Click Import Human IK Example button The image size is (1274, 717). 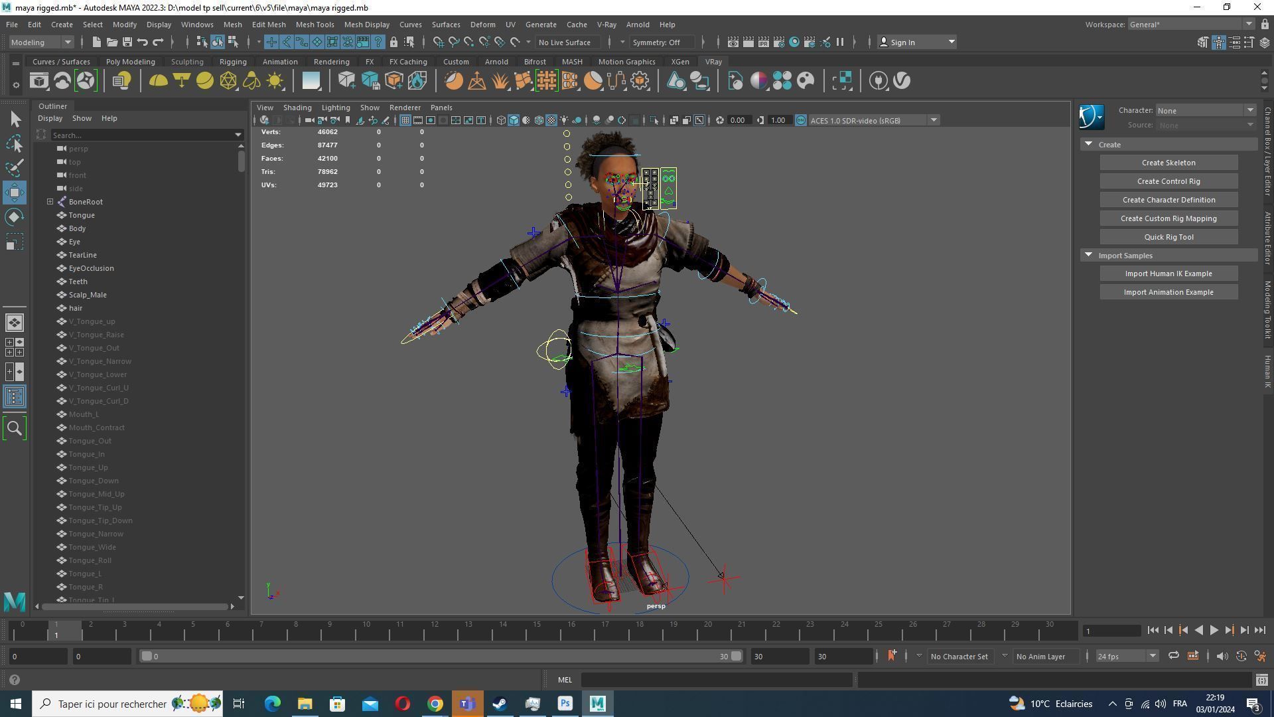(x=1168, y=274)
